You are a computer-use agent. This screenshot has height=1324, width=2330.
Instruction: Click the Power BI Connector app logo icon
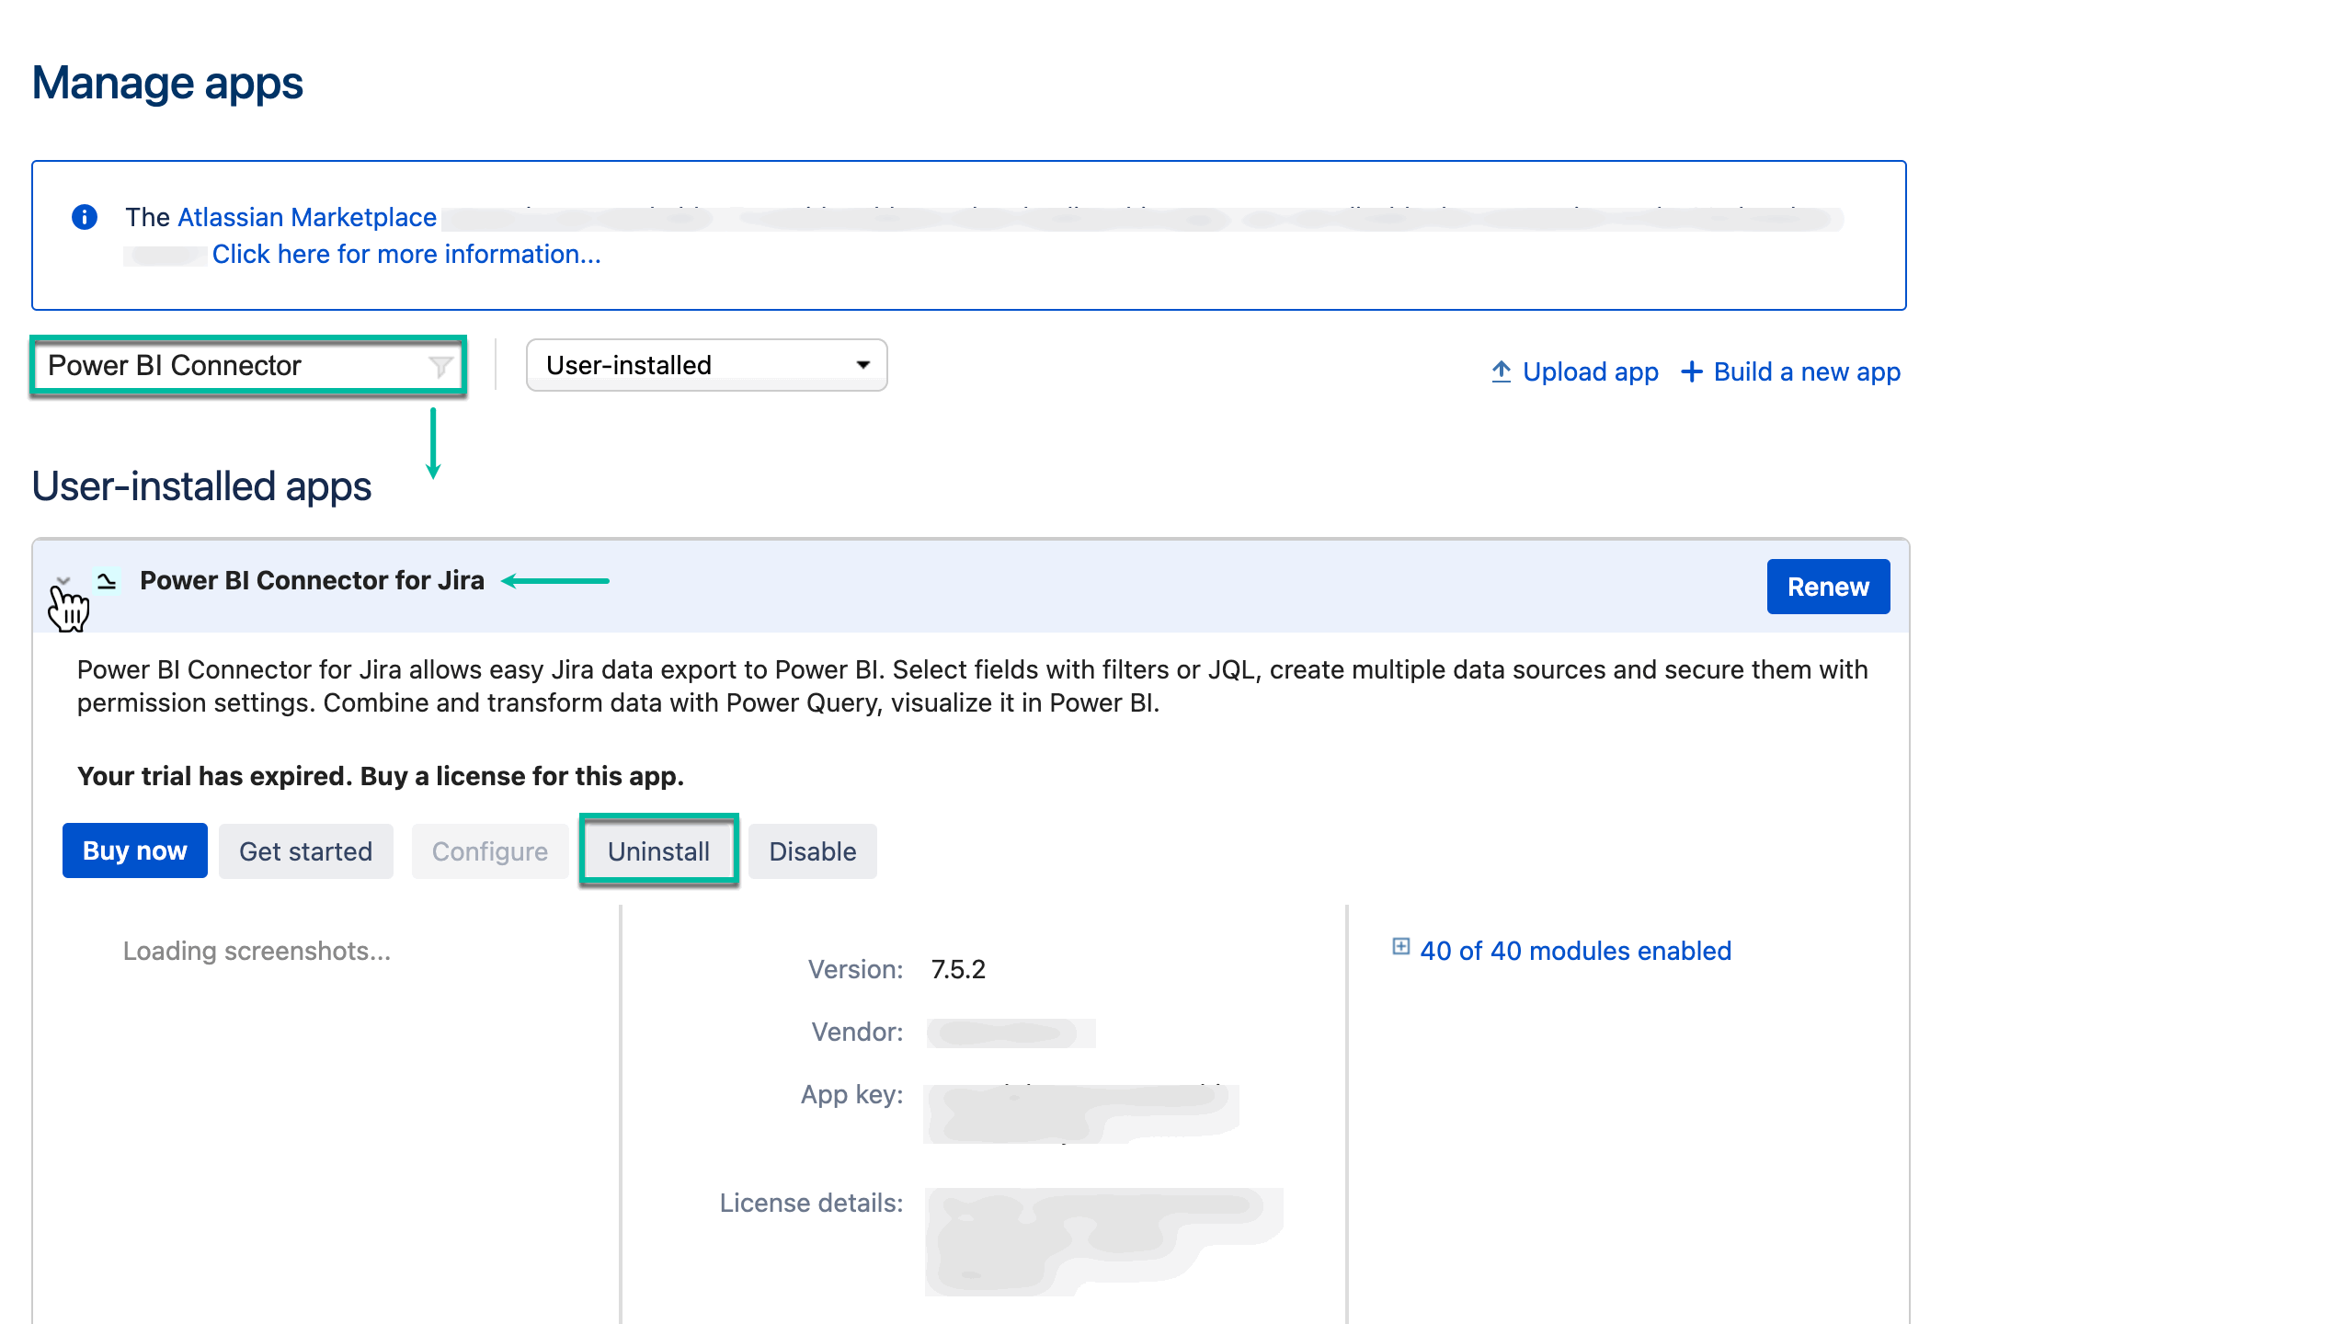coord(107,581)
